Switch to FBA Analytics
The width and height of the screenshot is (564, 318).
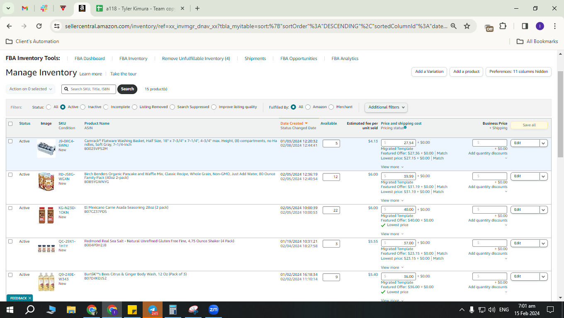[x=345, y=58]
